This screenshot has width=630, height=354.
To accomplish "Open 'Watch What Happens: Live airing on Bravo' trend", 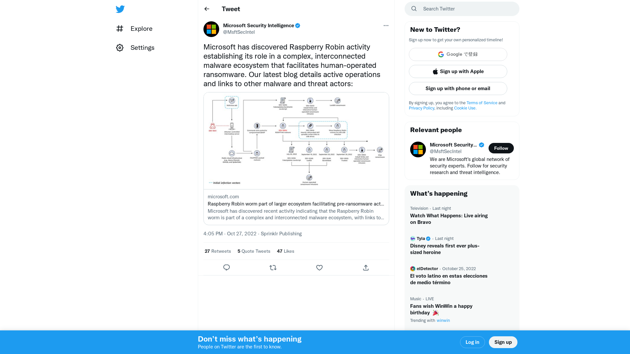I will pos(449,219).
